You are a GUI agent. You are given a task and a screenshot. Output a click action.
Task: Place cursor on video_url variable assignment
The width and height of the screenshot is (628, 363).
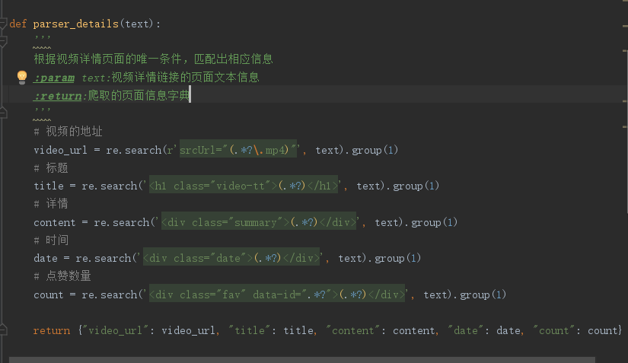(x=60, y=151)
